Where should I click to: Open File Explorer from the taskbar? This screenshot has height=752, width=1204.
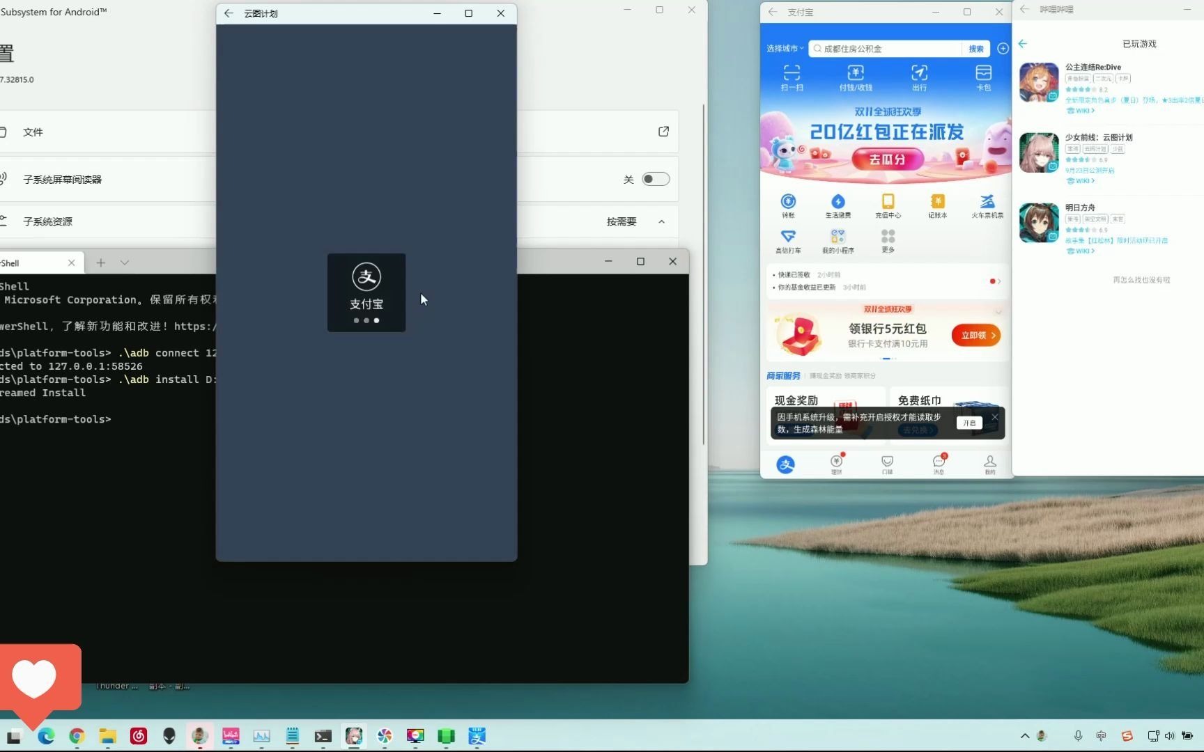[107, 736]
